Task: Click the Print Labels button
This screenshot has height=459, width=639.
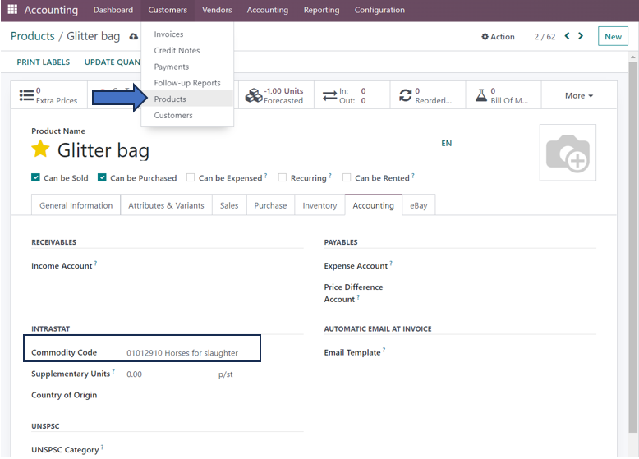Action: click(44, 62)
